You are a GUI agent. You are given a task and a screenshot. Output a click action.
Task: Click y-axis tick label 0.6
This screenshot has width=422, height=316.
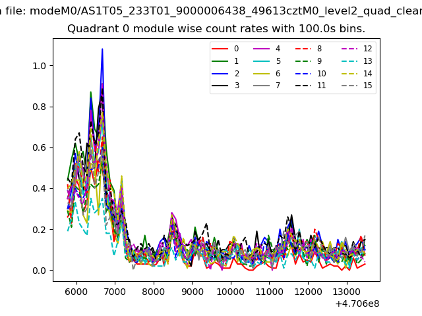[x=40, y=147]
